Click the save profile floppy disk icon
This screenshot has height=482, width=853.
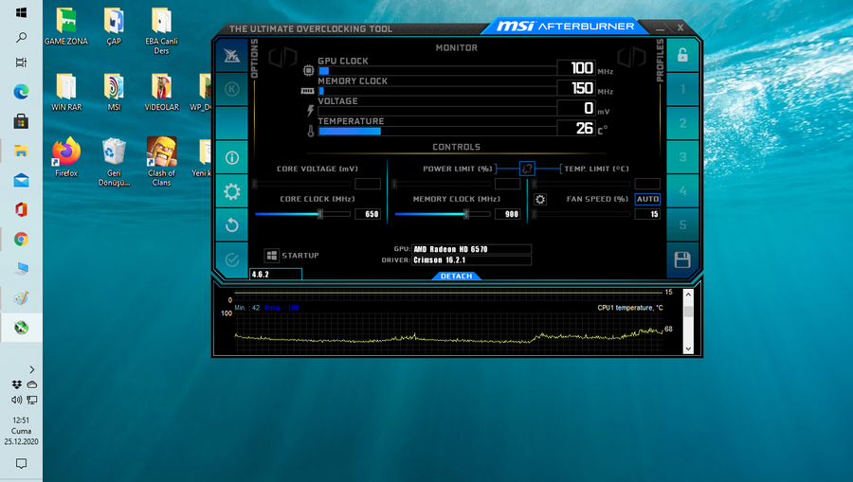pyautogui.click(x=682, y=259)
